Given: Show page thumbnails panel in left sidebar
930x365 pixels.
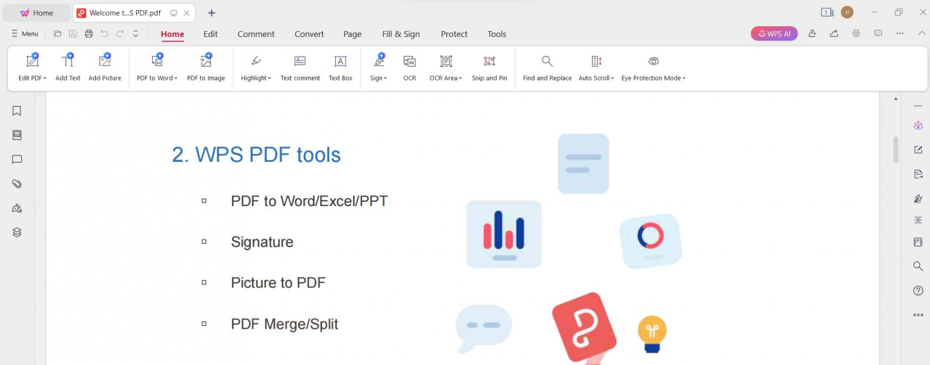Looking at the screenshot, I should tap(17, 135).
